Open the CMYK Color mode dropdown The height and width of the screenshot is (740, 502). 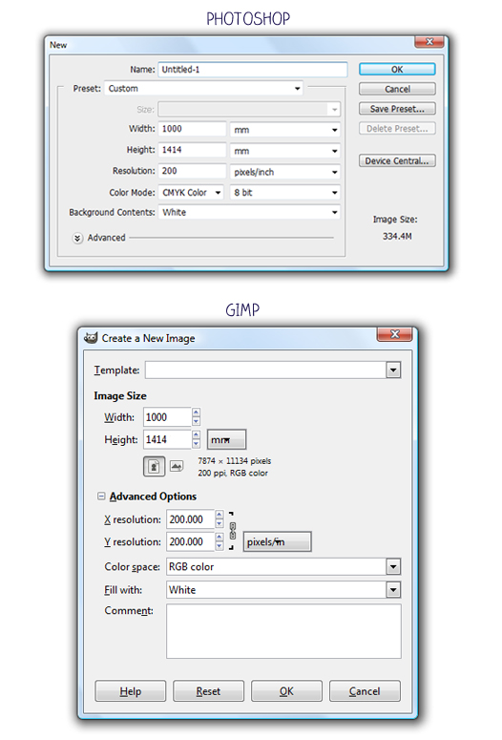pyautogui.click(x=191, y=193)
